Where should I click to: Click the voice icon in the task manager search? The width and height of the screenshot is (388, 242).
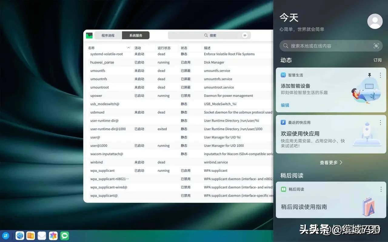[x=245, y=35]
